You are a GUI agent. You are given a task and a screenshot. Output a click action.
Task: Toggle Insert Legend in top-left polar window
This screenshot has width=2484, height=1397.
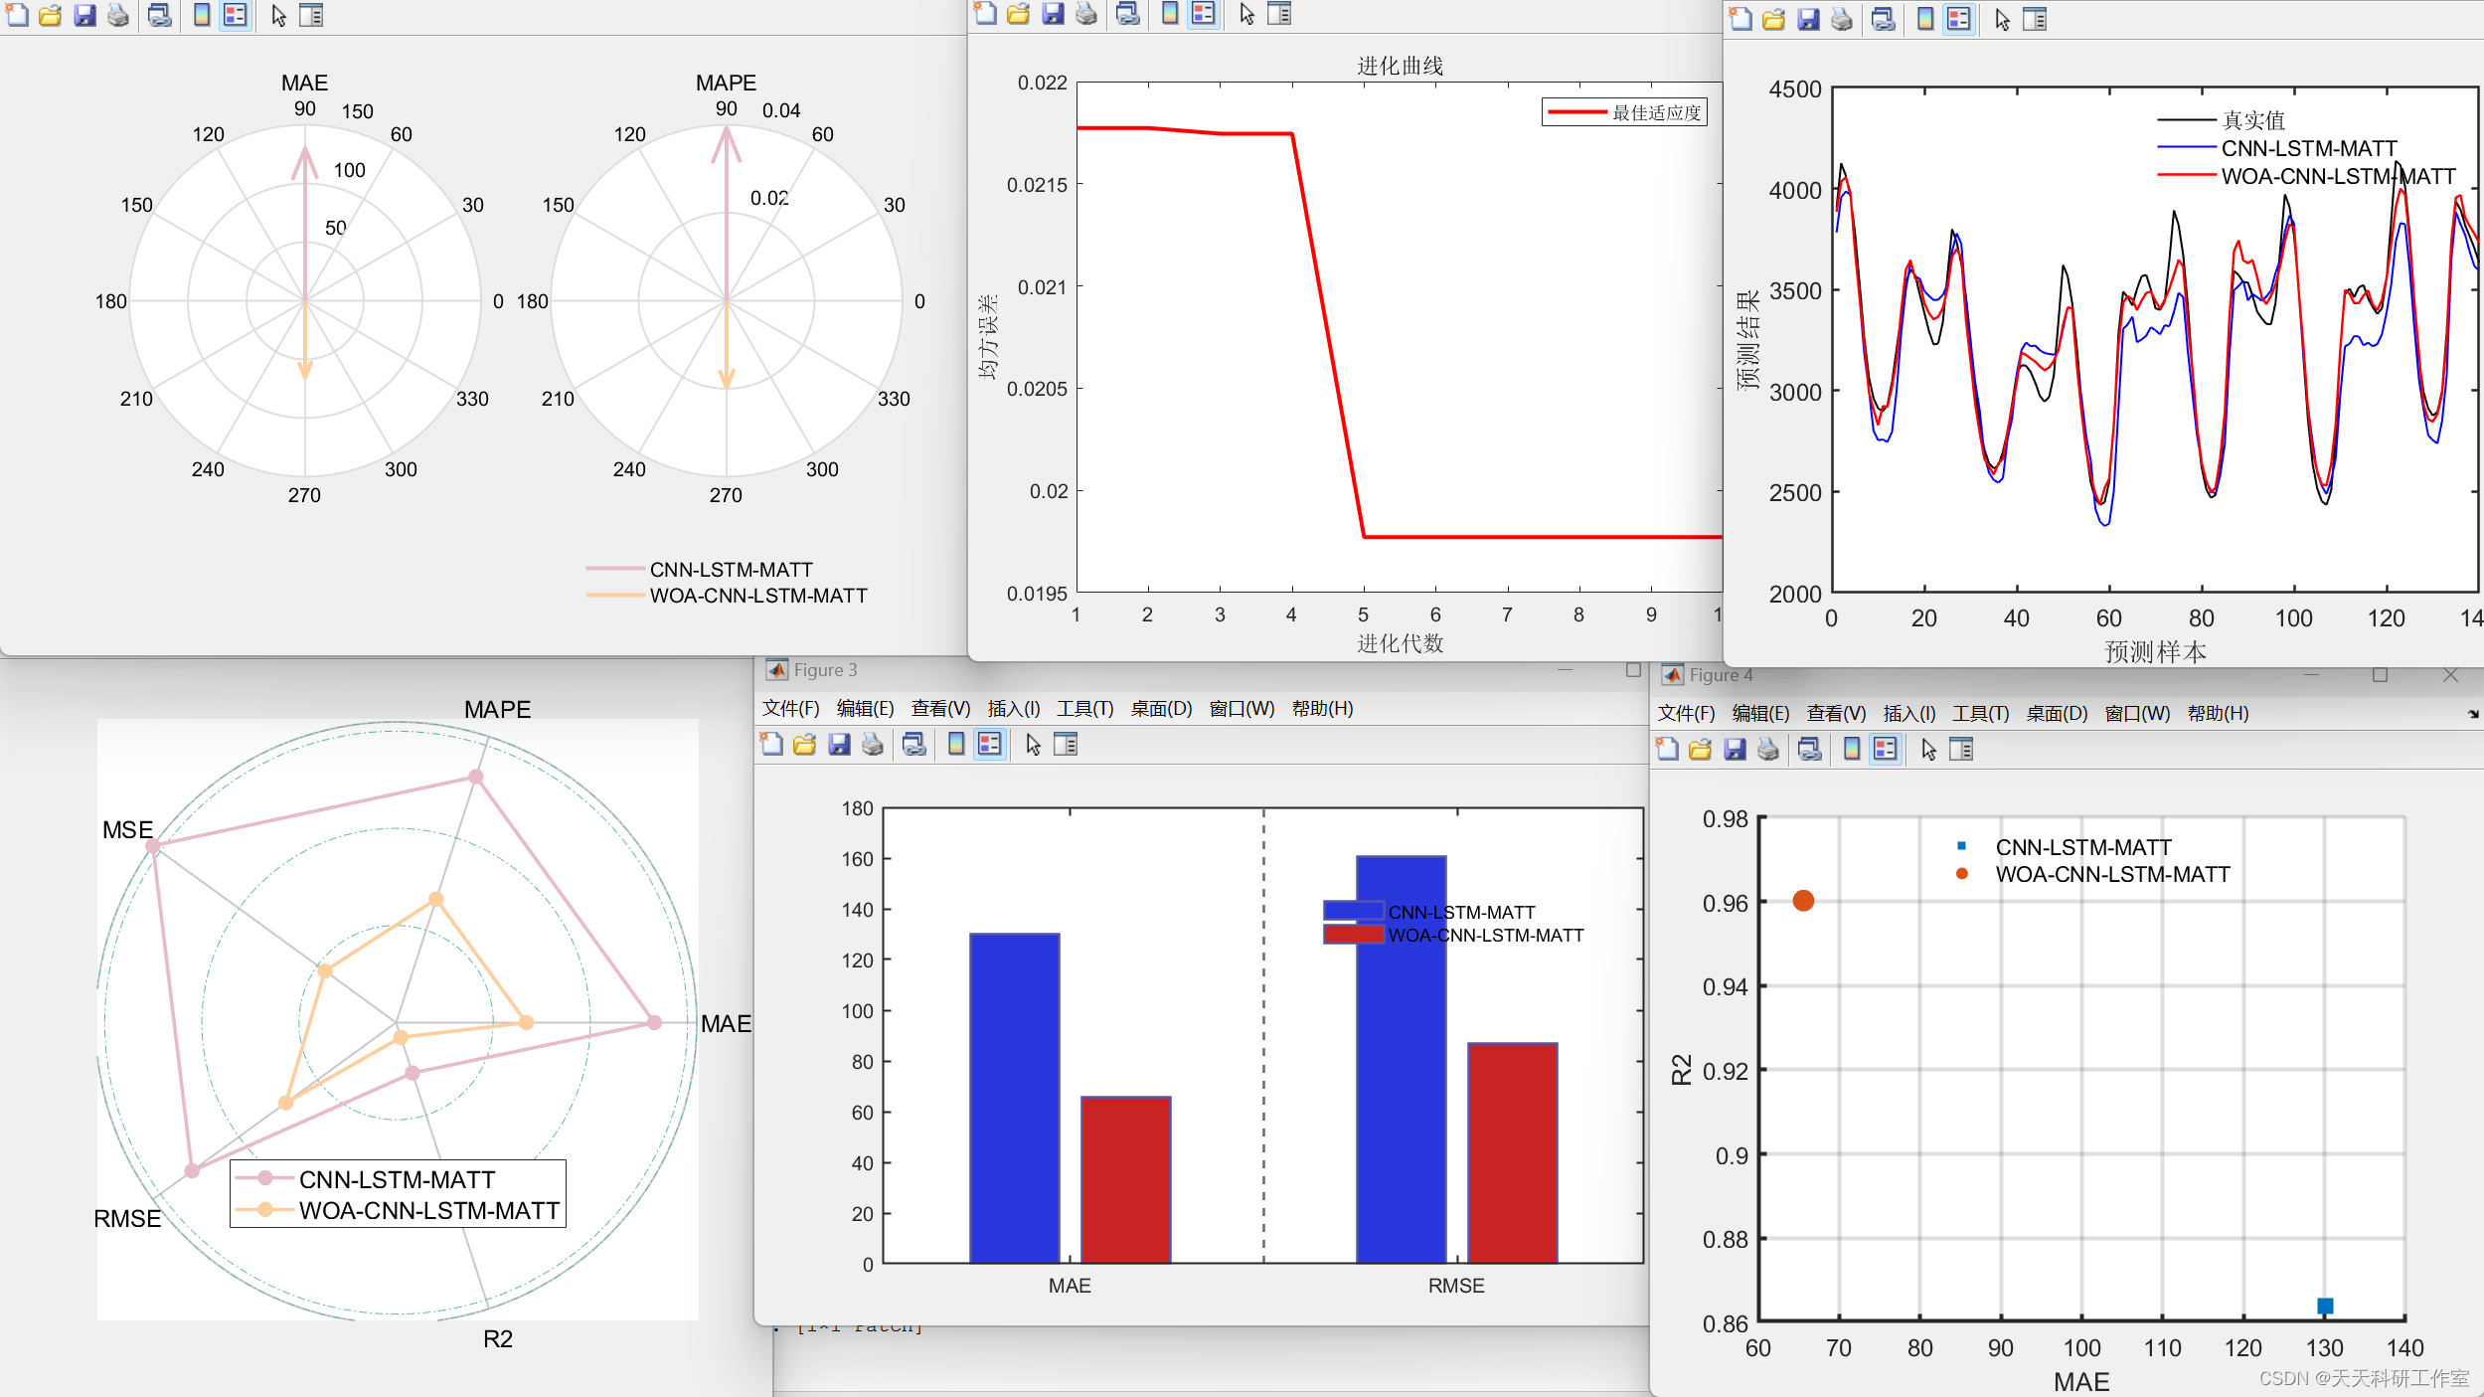click(x=235, y=15)
